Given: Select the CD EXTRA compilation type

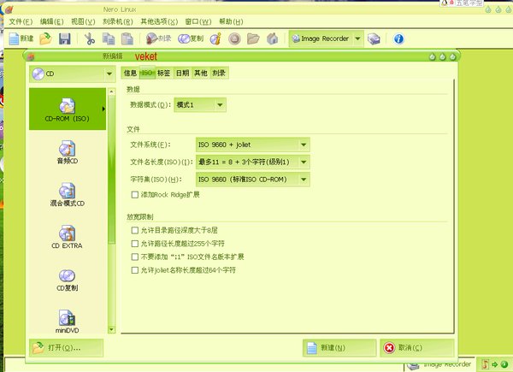Looking at the screenshot, I should [x=67, y=237].
